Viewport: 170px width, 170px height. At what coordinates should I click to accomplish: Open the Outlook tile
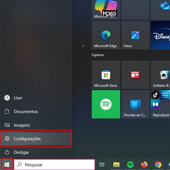click(160, 10)
